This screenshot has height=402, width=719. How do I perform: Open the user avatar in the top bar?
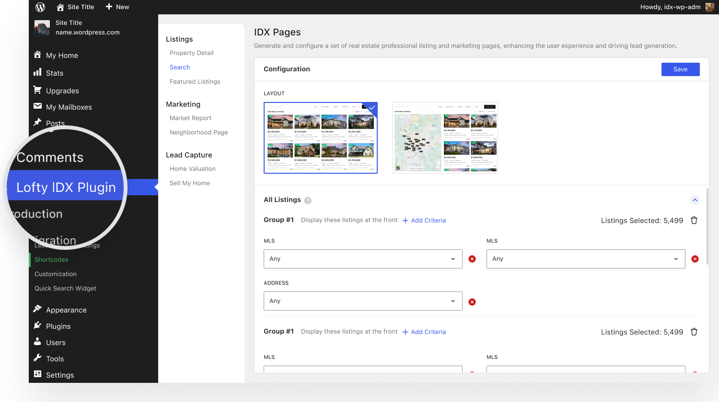pos(710,7)
